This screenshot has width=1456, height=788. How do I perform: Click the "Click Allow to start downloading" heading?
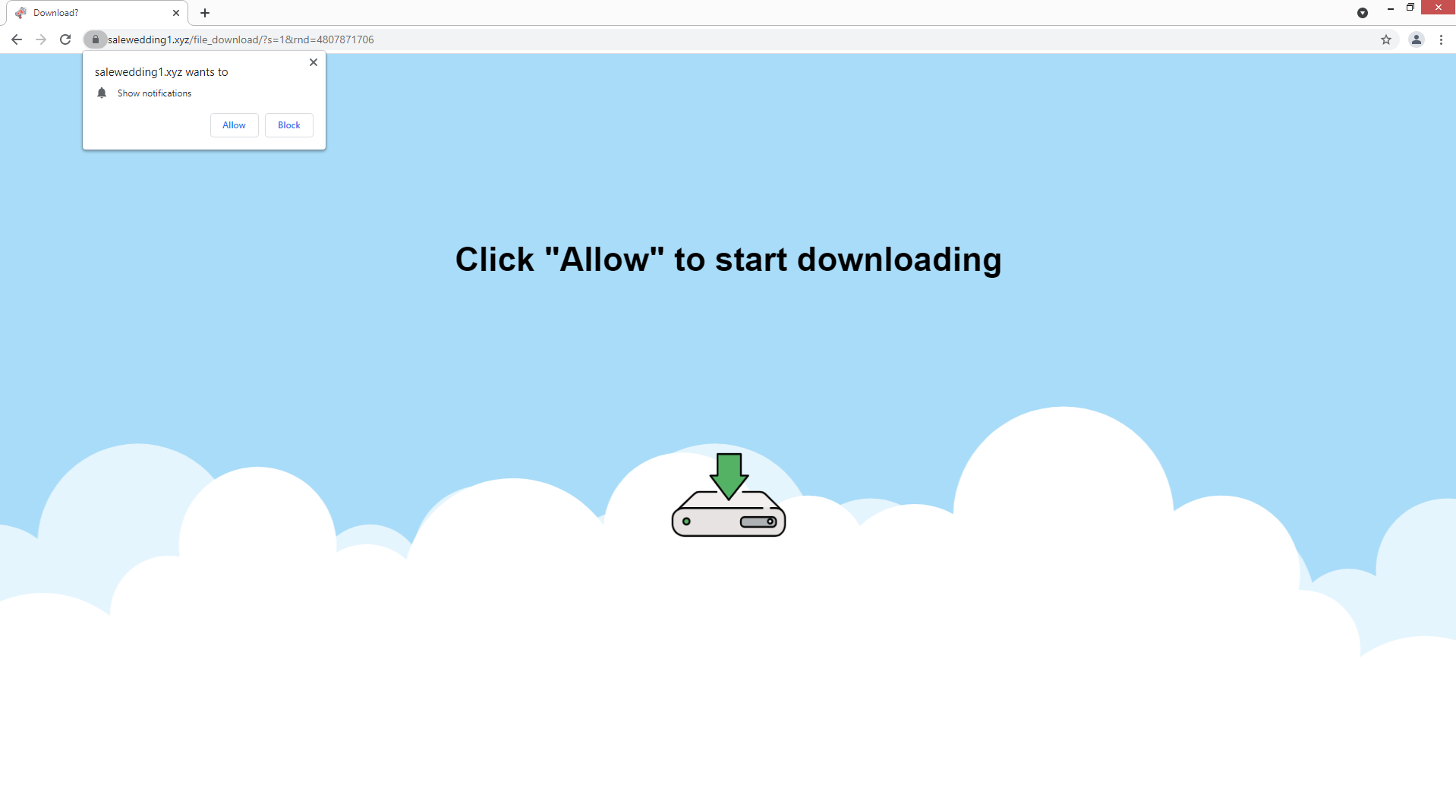coord(729,260)
